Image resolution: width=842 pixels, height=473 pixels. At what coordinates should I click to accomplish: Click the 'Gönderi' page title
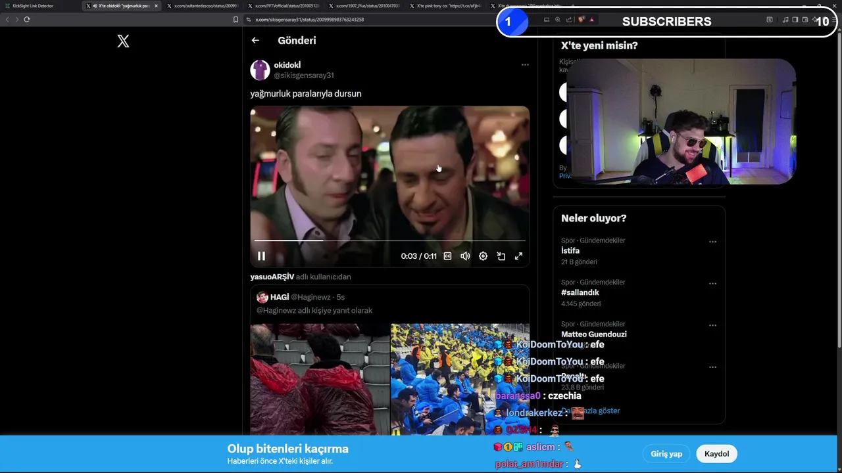[x=297, y=40]
